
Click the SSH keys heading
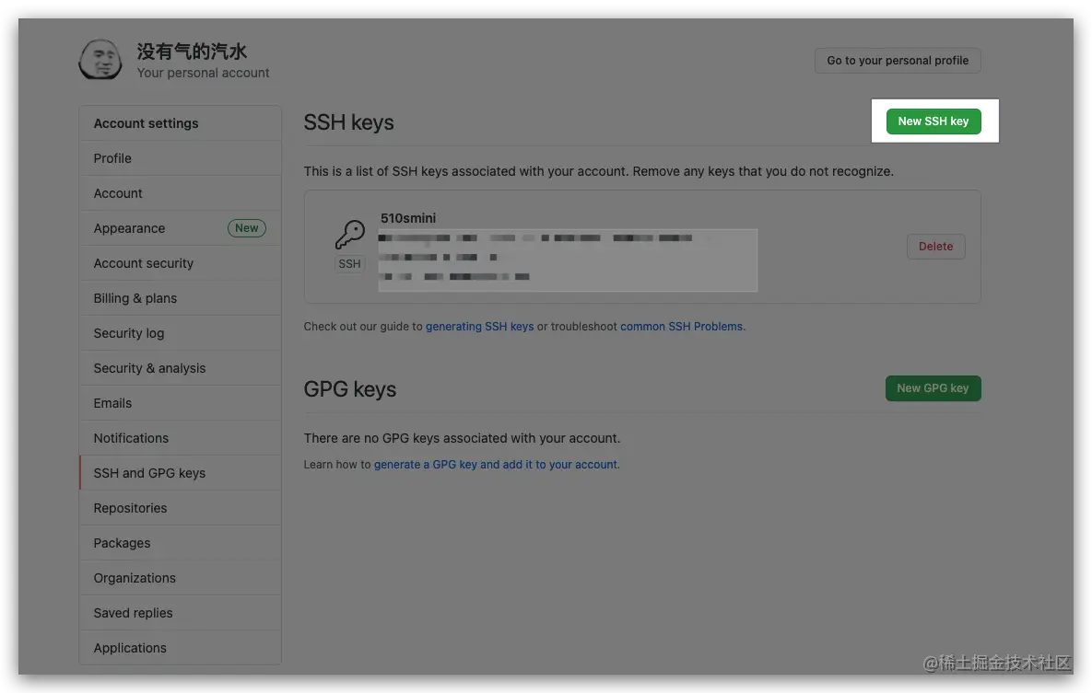tap(349, 122)
